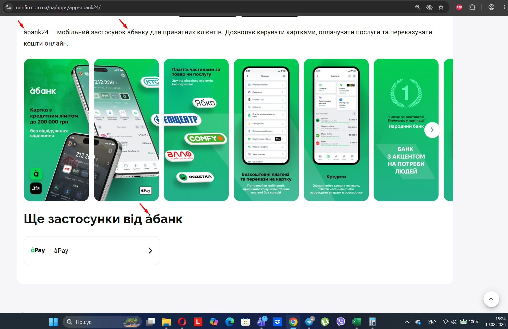Screen dimensions: 508x329
Task: Open Microsoft Edge from the taskbar
Action: pos(230,322)
